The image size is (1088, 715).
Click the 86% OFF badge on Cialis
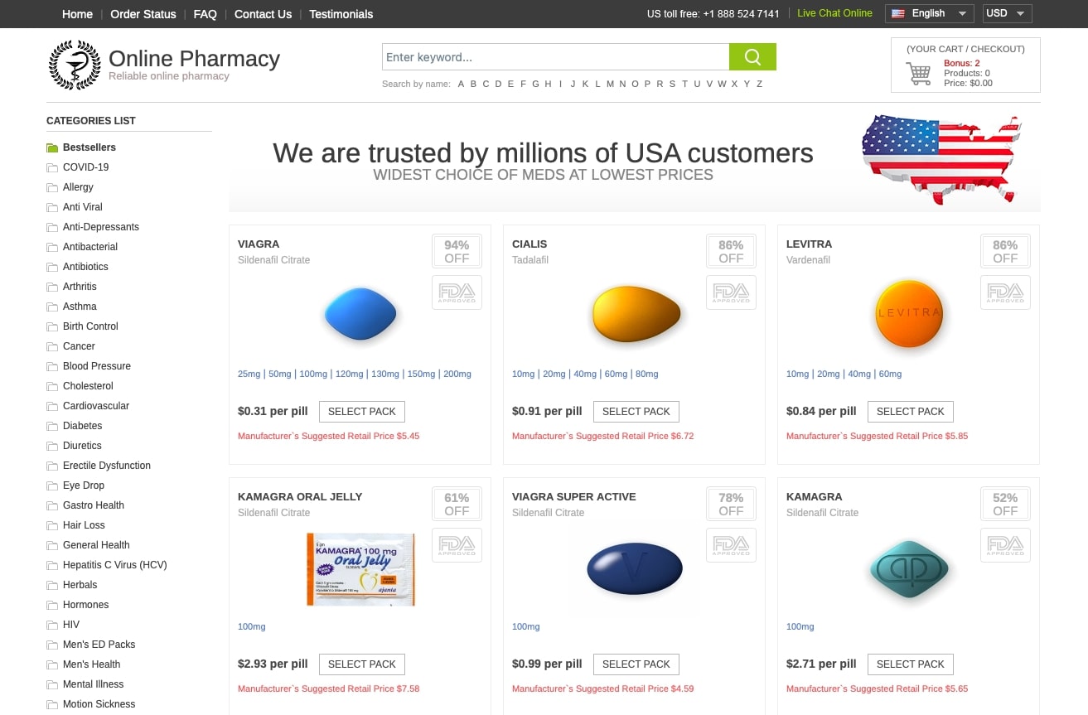731,251
